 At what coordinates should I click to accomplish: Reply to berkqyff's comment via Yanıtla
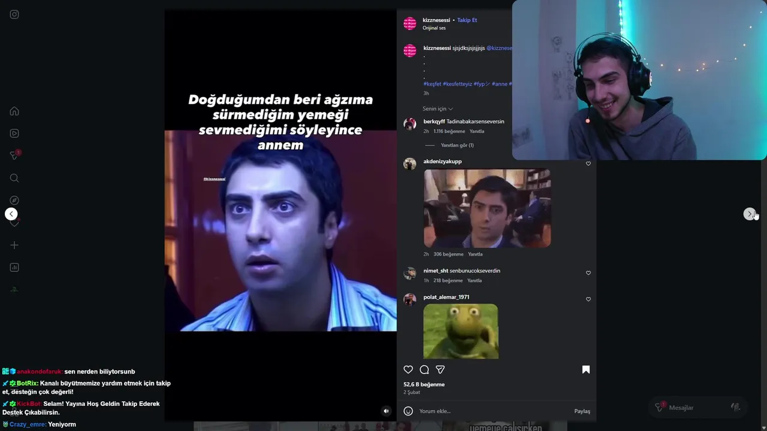tap(477, 131)
